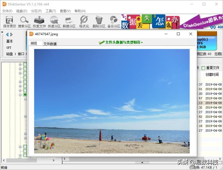Viewport: 223px width, 170px height.
Task: Select the 格式化 format tool
Action: point(84,22)
